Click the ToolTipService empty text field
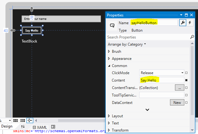 pos(162,95)
